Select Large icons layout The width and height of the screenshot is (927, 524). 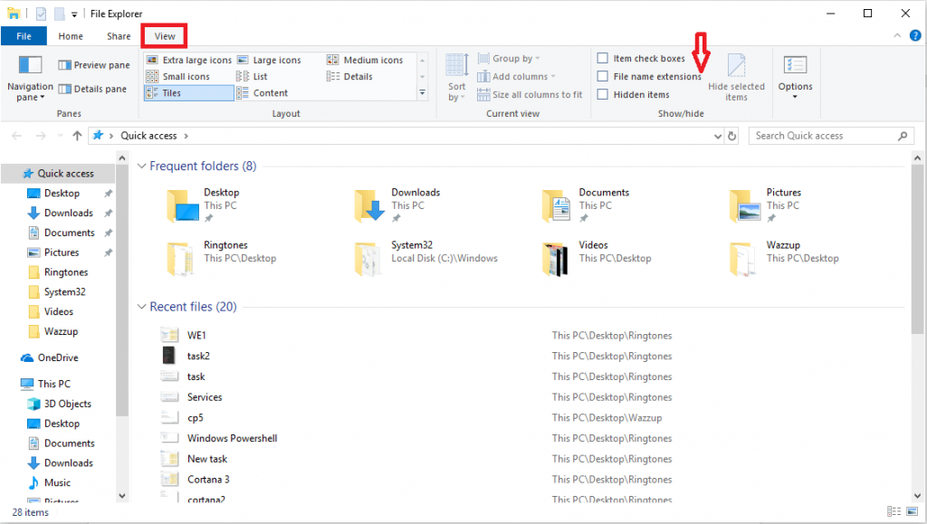point(270,61)
